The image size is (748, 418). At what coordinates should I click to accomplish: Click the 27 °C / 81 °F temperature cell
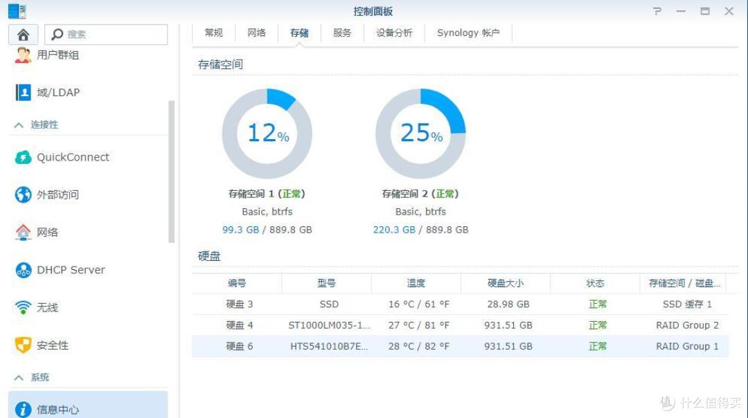pyautogui.click(x=419, y=325)
